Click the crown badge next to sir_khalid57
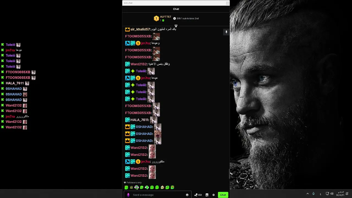Image resolution: width=352 pixels, height=198 pixels. point(127,29)
